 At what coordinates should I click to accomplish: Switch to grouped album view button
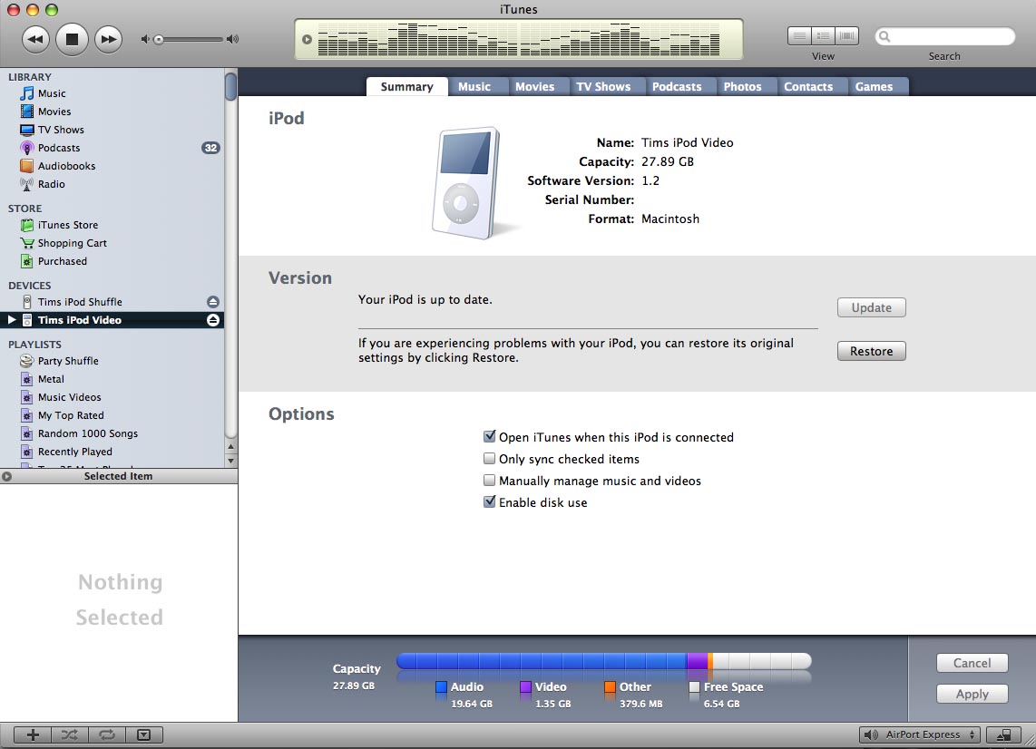[x=823, y=35]
